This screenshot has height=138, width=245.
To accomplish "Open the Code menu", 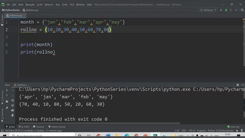I will 39,5.
